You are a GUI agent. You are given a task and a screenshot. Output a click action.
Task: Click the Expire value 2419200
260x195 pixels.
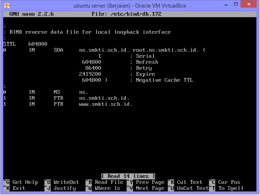pyautogui.click(x=90, y=74)
